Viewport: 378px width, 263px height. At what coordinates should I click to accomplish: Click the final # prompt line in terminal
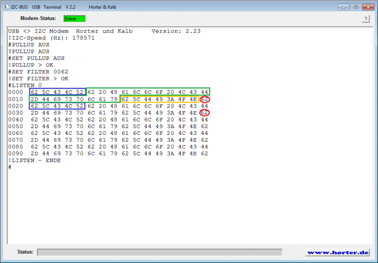[10, 167]
